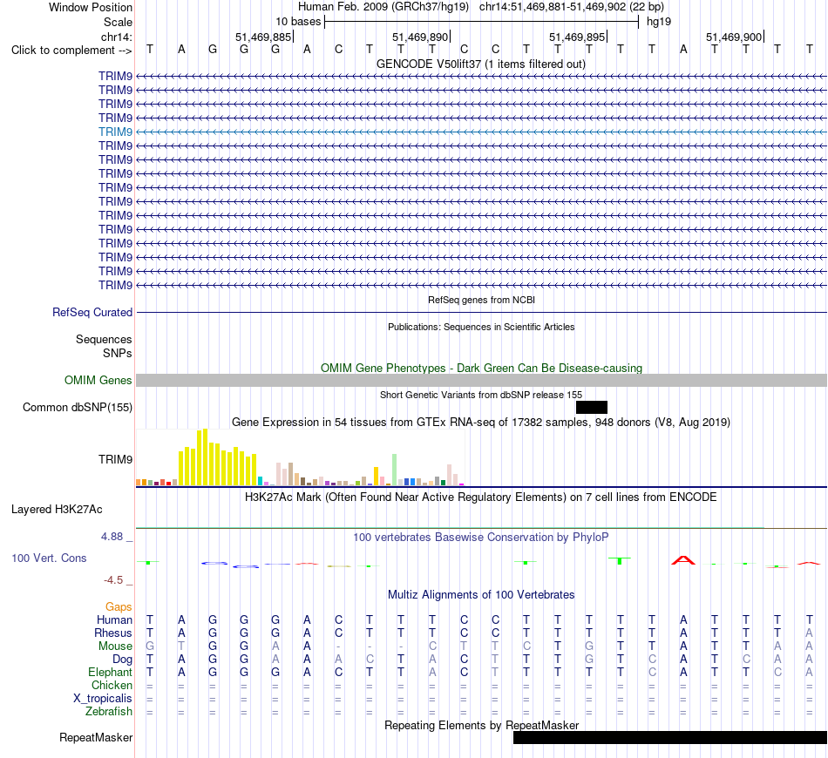Viewport: 828px width, 758px height.
Task: Click the orange 'Gaps' label
Action: [119, 607]
